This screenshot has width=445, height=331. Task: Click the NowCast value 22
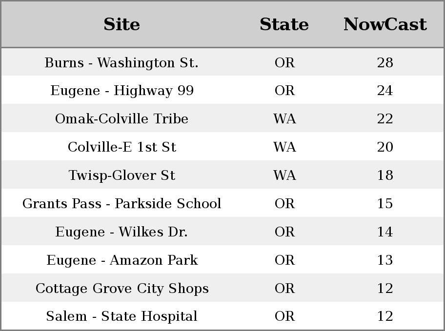pyautogui.click(x=385, y=118)
